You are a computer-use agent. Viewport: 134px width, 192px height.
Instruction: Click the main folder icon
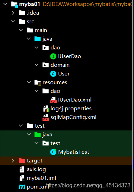[x=30, y=30]
